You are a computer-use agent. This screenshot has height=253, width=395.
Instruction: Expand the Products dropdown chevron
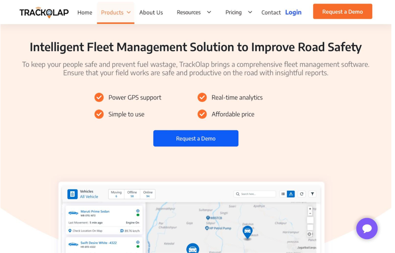click(x=129, y=12)
